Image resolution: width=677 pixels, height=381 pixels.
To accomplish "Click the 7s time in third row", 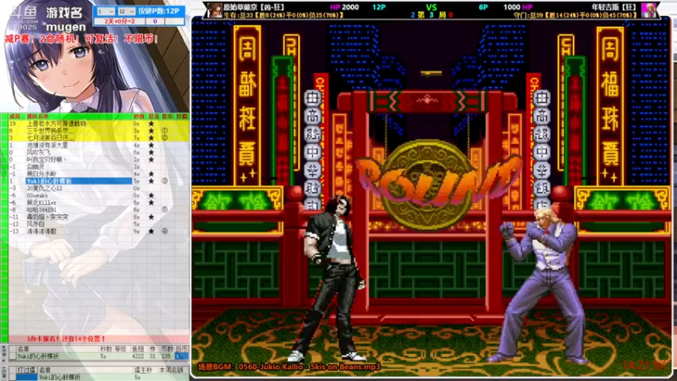I will [136, 138].
